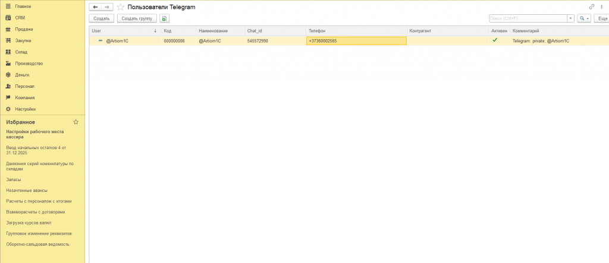The image size is (609, 263).
Task: Open favorite Взаиморасчеты с договорами
Action: (35, 212)
